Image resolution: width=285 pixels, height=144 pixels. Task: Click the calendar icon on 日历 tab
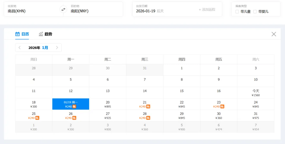(17, 34)
